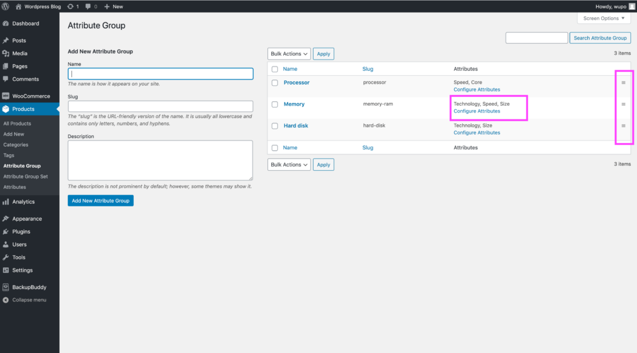The width and height of the screenshot is (637, 353).
Task: Open the top Bulk Actions dropdown
Action: 289,54
